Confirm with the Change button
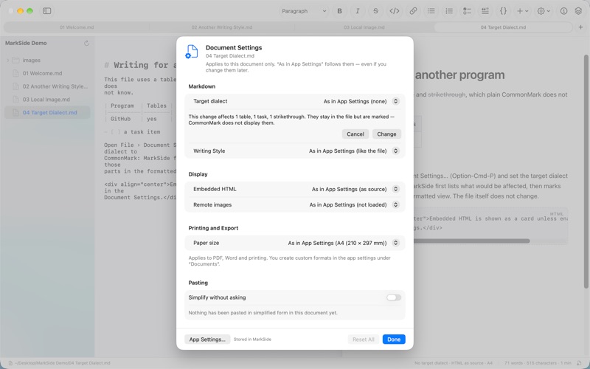This screenshot has height=369, width=590. pos(386,134)
